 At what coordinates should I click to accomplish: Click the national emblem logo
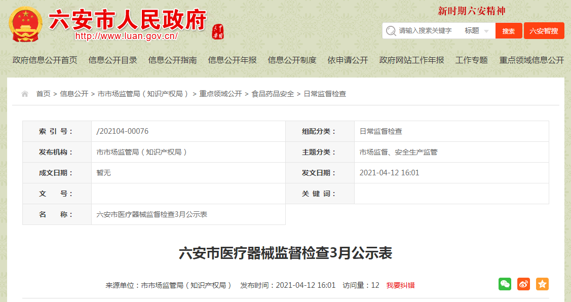(25, 24)
